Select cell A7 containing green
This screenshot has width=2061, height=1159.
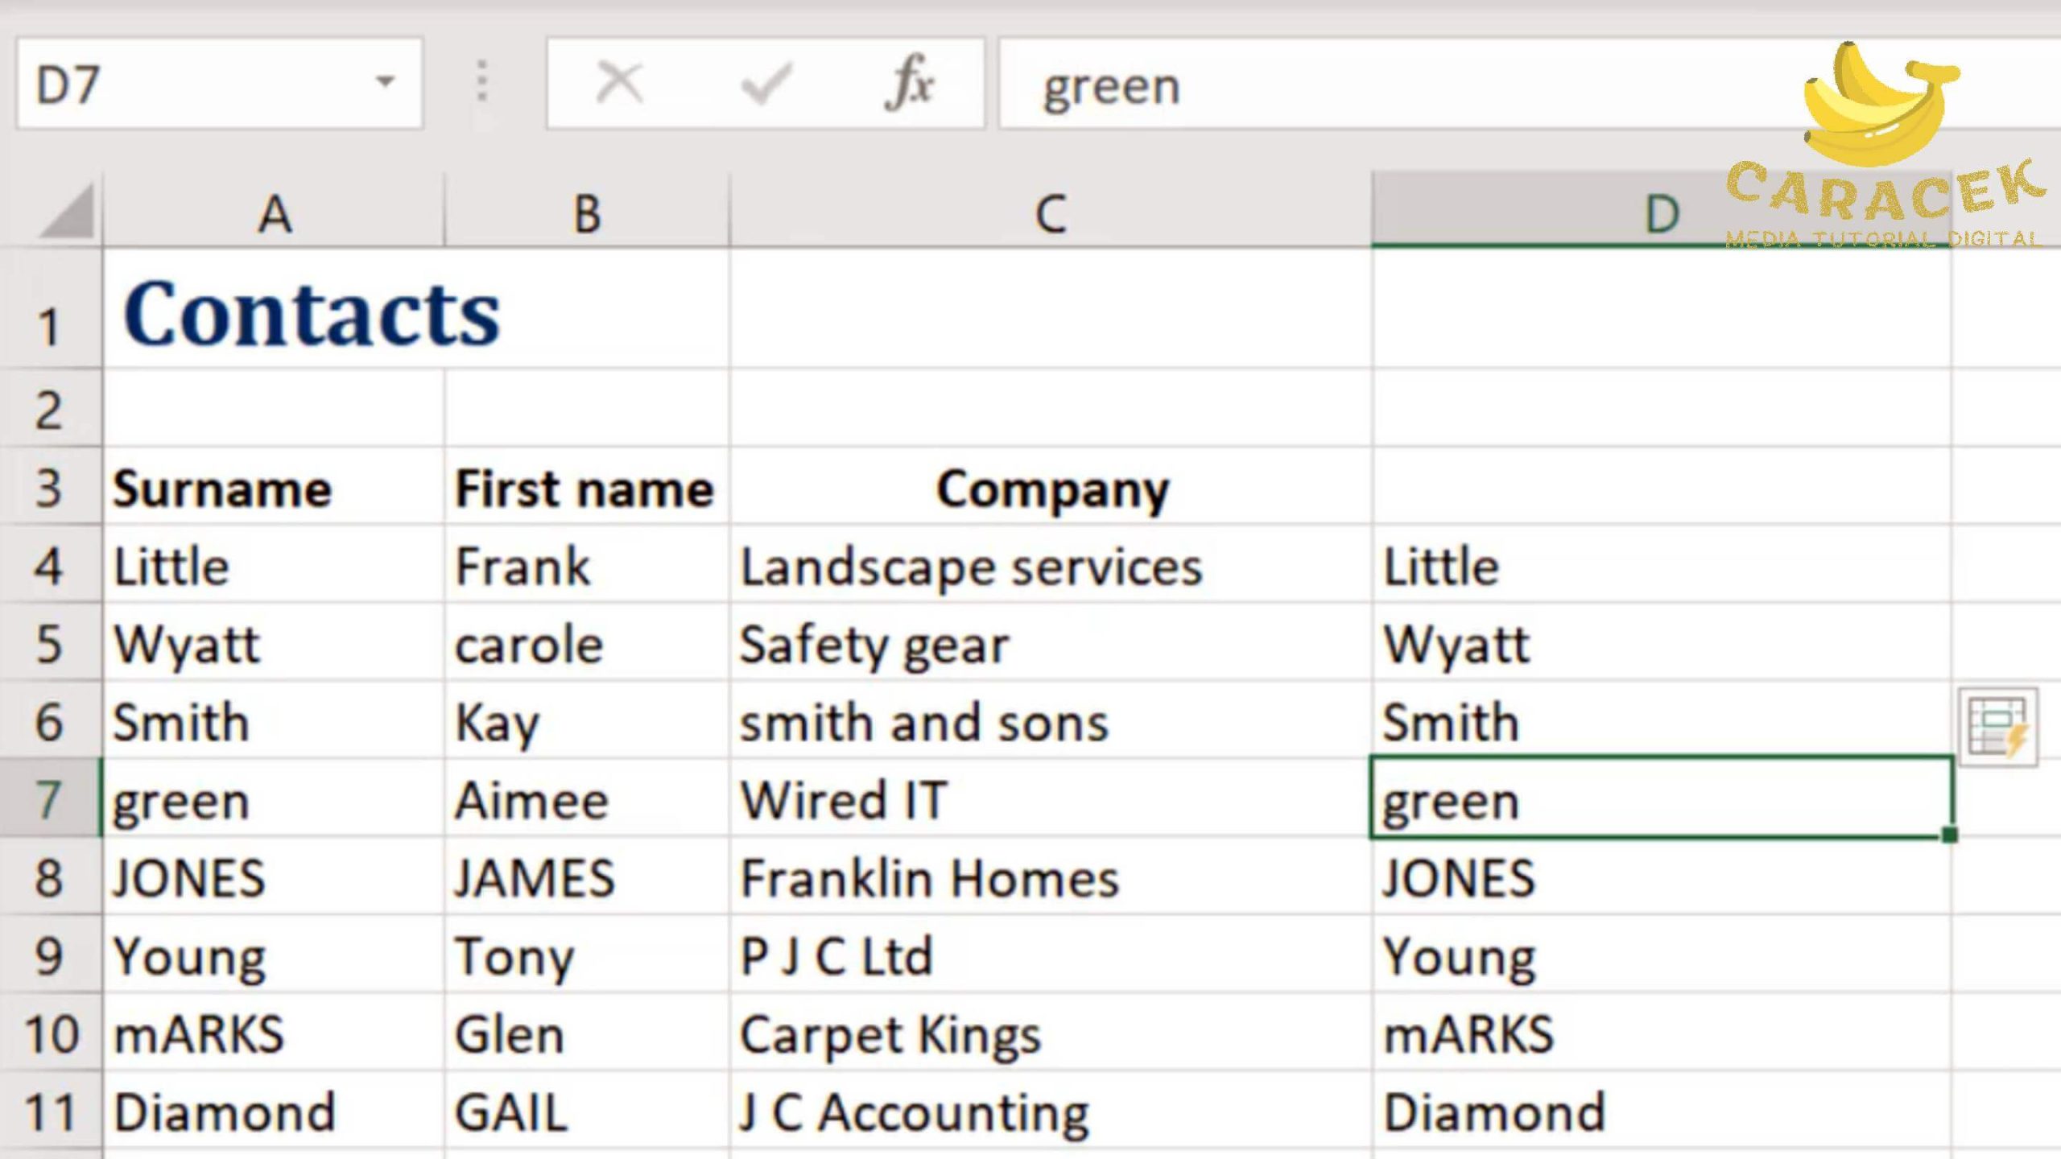pos(274,798)
